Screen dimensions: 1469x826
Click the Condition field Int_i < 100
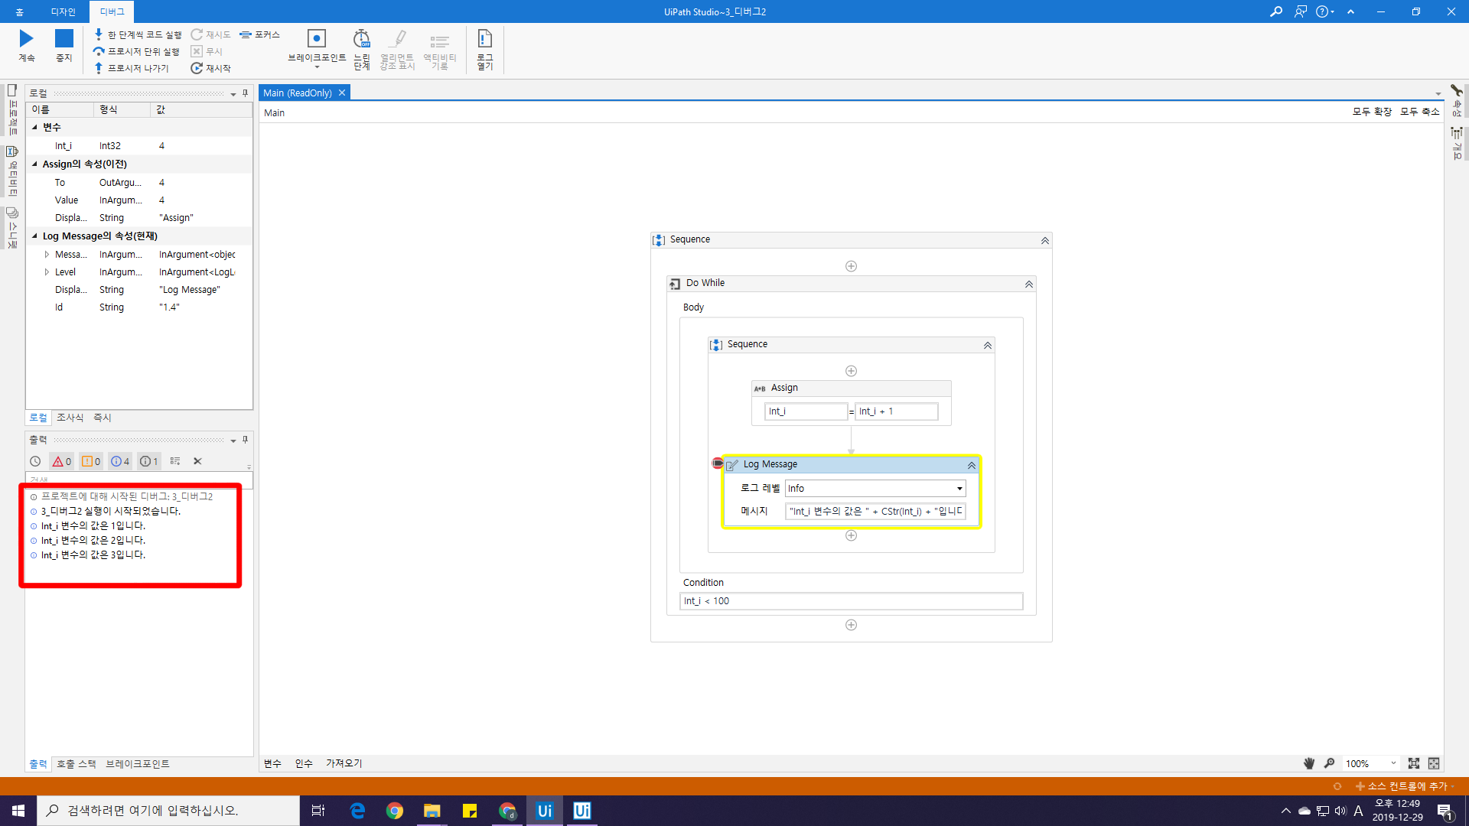coord(850,601)
